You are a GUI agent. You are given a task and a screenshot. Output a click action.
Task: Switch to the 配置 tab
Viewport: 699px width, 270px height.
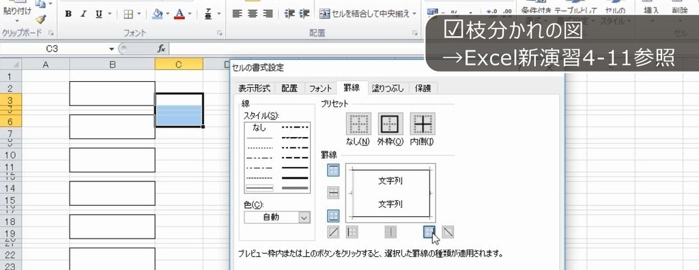coord(289,88)
